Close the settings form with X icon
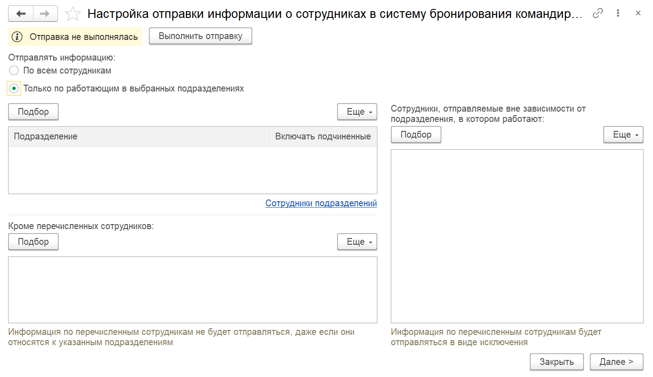The width and height of the screenshot is (653, 377). coord(638,13)
